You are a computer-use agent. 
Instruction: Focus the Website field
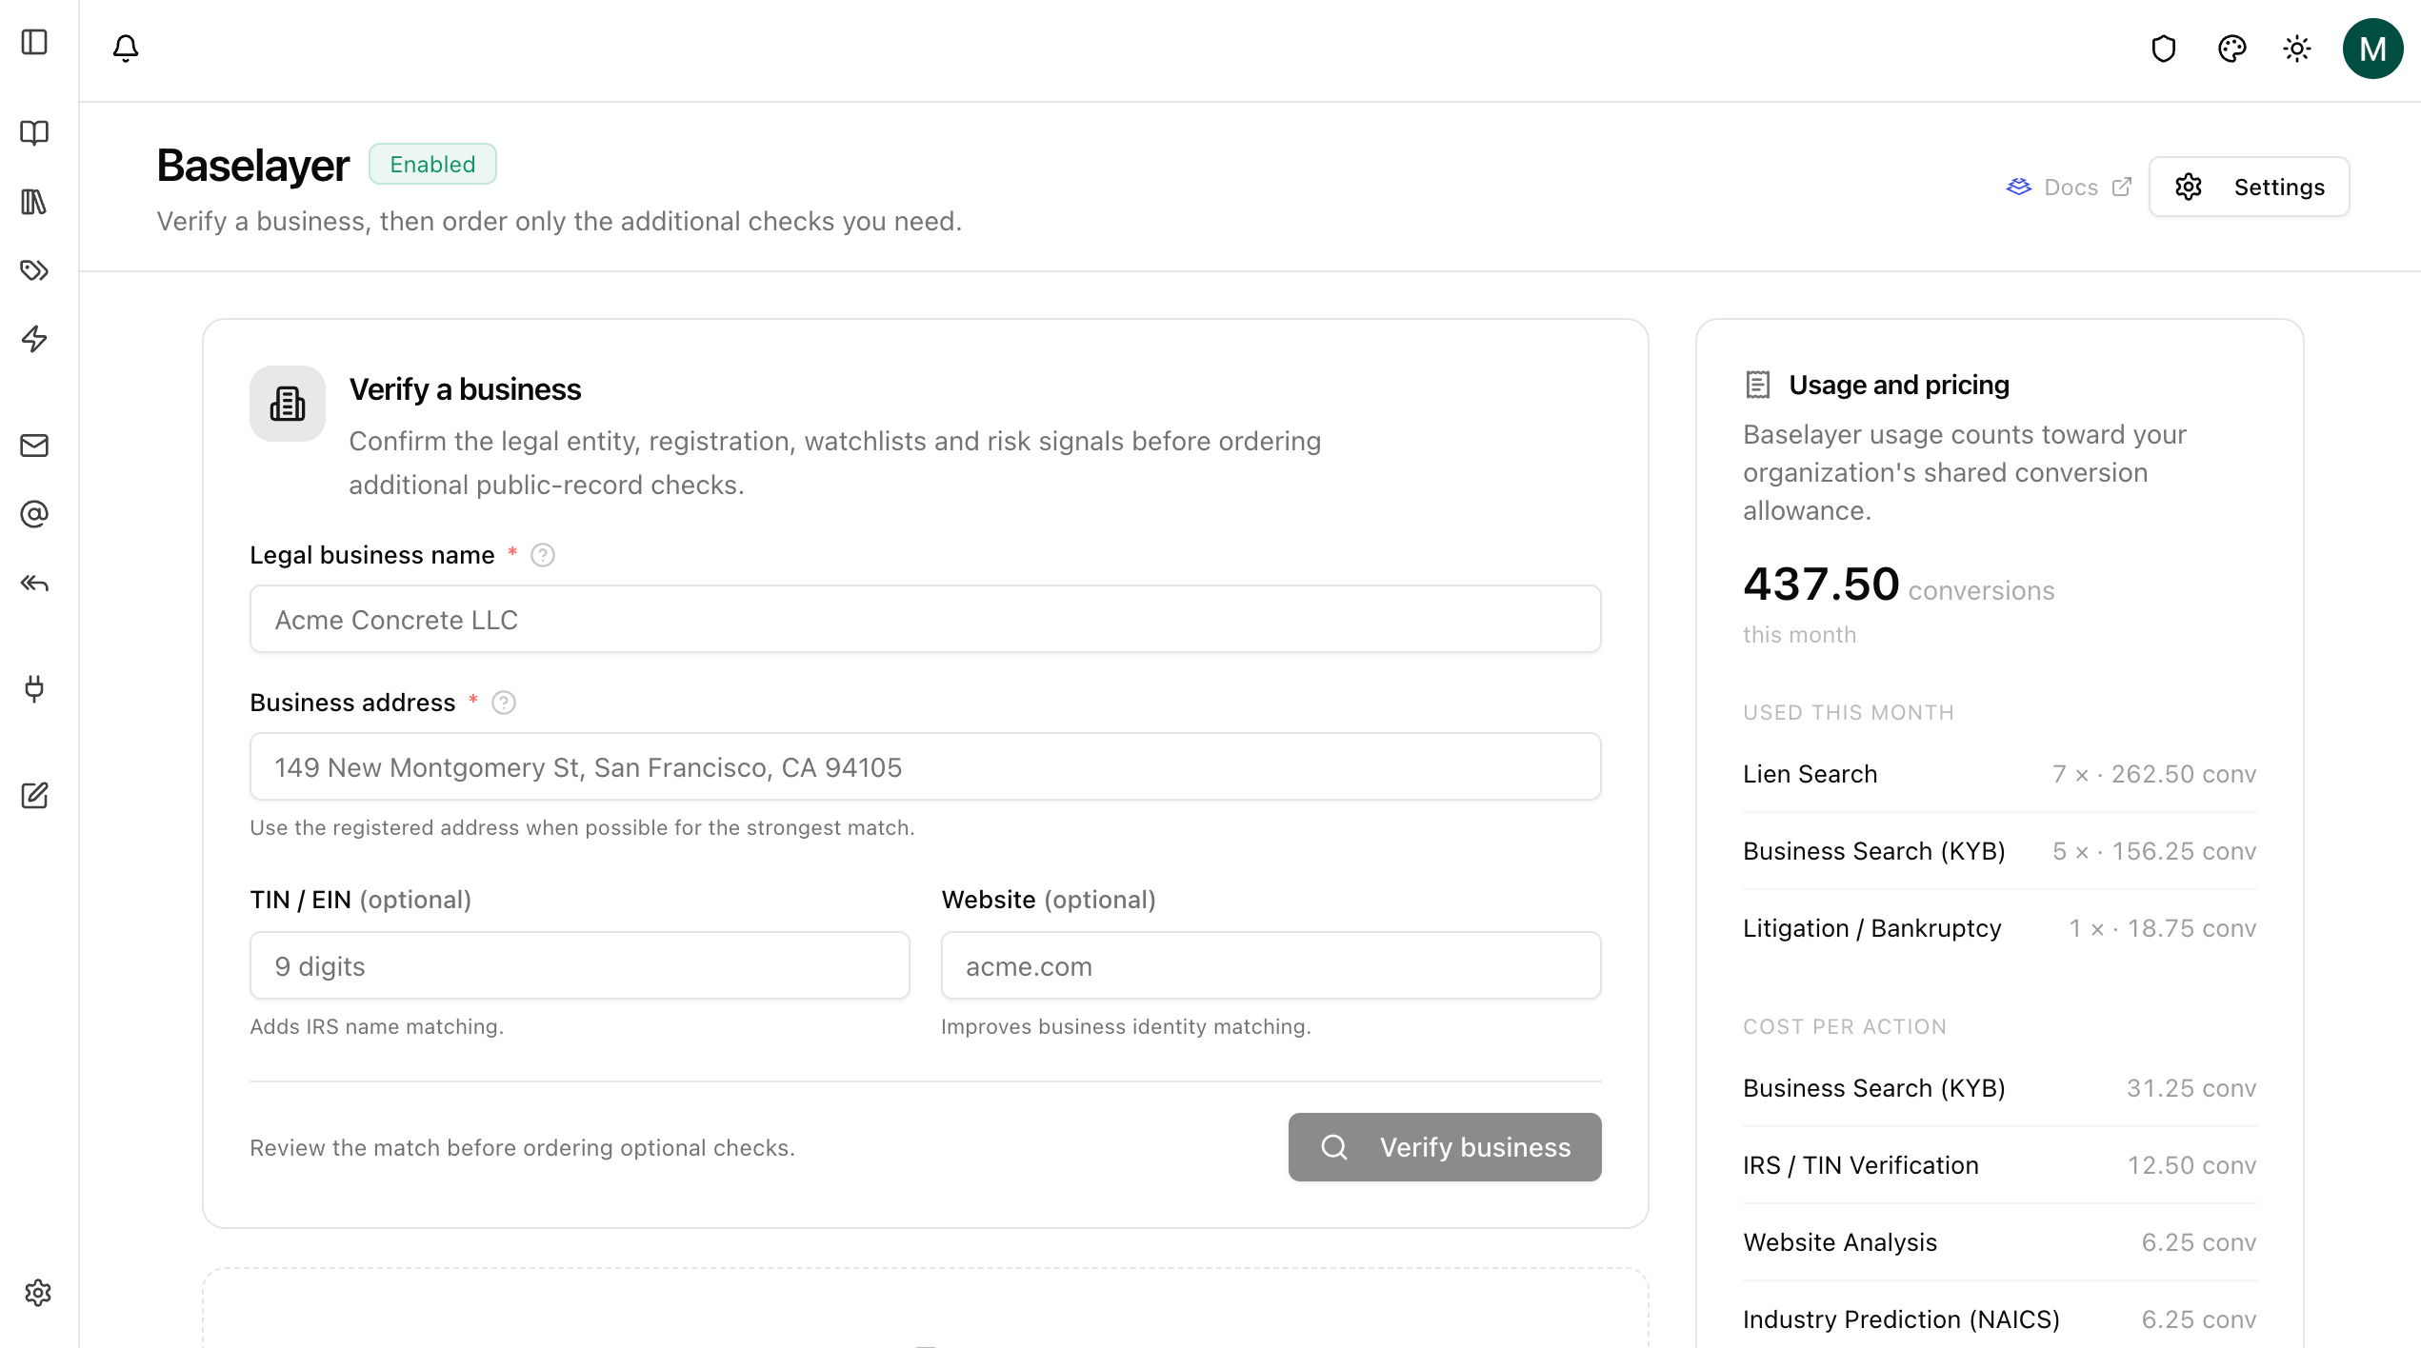(x=1271, y=966)
